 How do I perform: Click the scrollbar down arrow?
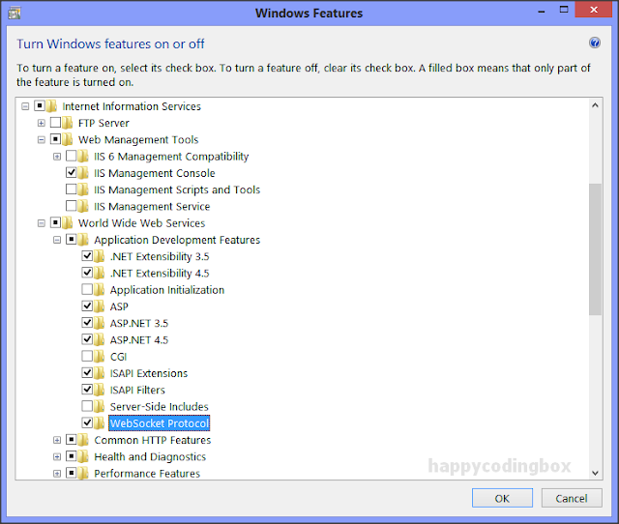click(x=596, y=473)
